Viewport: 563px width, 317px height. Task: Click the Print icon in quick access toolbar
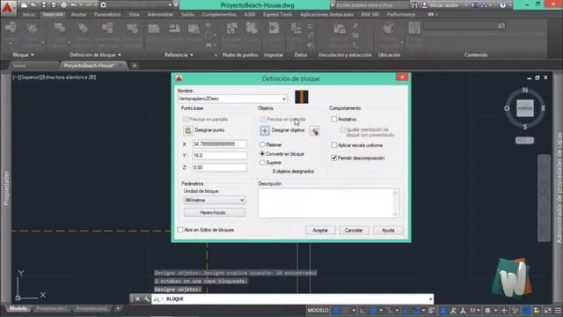click(x=63, y=5)
